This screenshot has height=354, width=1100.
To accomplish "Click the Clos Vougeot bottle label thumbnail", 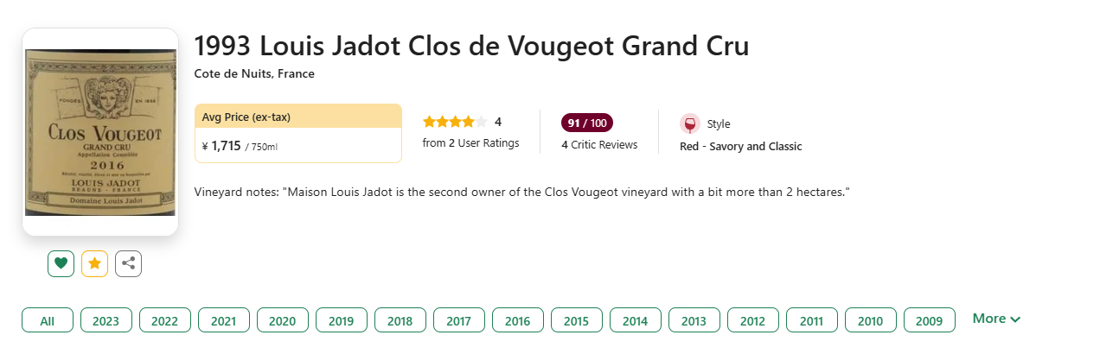I will coord(100,132).
